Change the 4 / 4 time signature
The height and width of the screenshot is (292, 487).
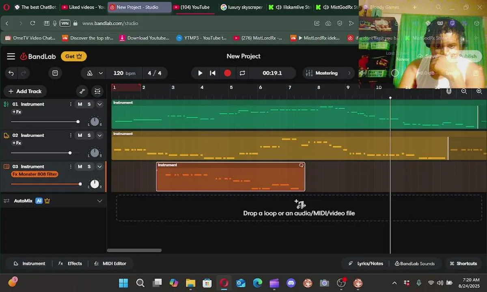click(154, 73)
